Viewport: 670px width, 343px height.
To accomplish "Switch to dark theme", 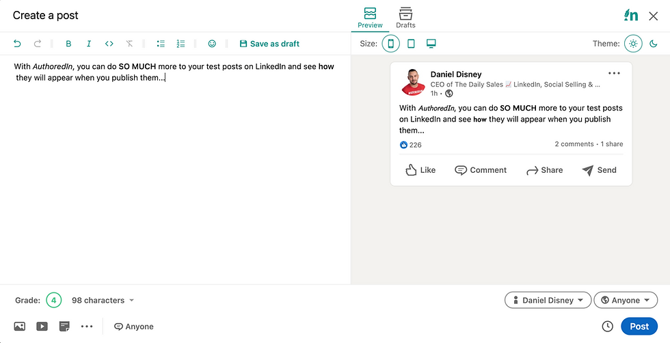I will click(x=654, y=44).
